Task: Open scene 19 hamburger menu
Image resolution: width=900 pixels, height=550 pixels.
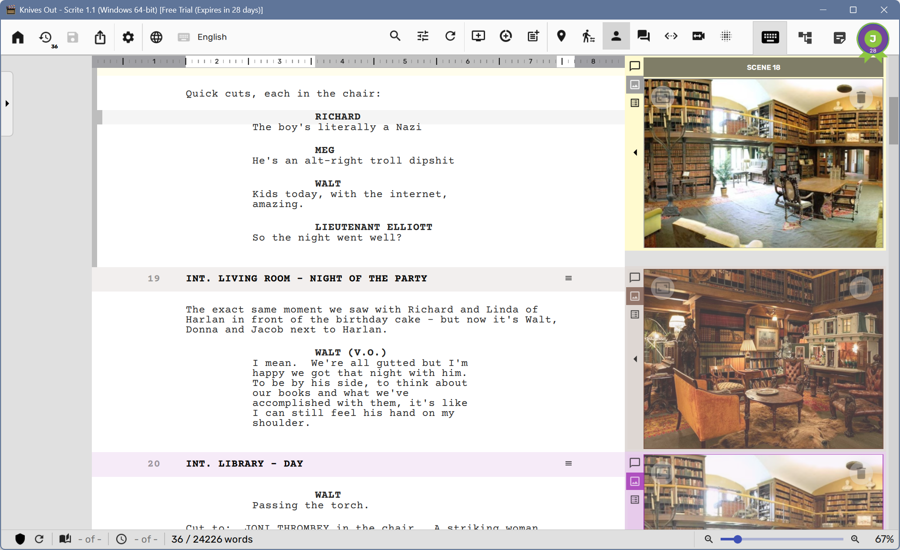Action: point(568,278)
